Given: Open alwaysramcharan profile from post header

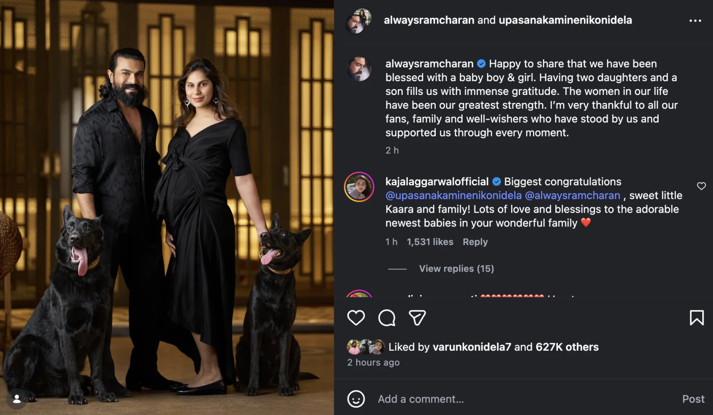Looking at the screenshot, I should [x=429, y=20].
